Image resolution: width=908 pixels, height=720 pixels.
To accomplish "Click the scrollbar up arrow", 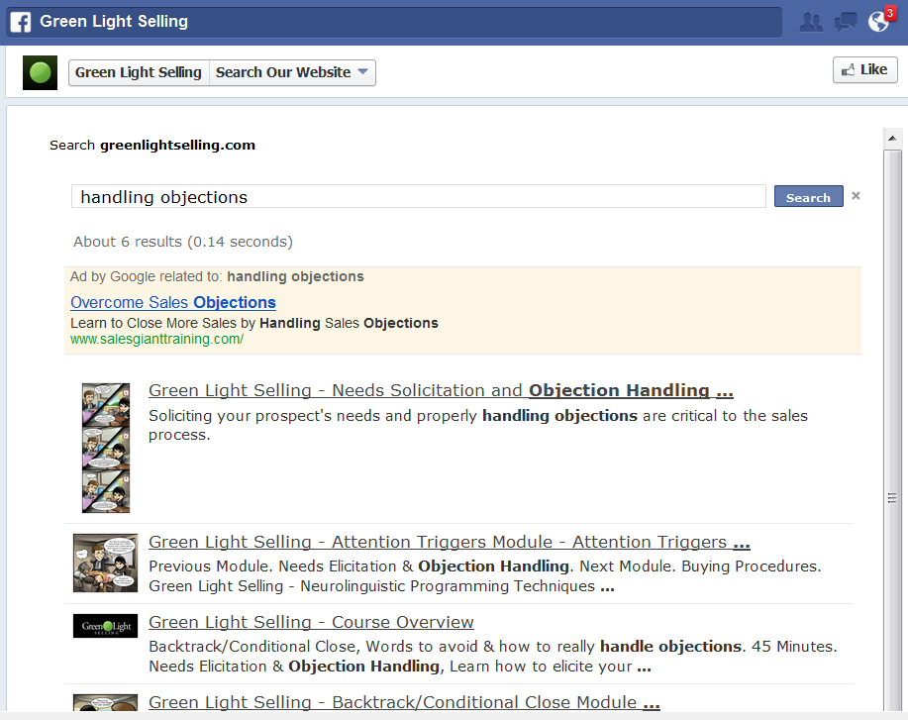I will (x=892, y=139).
